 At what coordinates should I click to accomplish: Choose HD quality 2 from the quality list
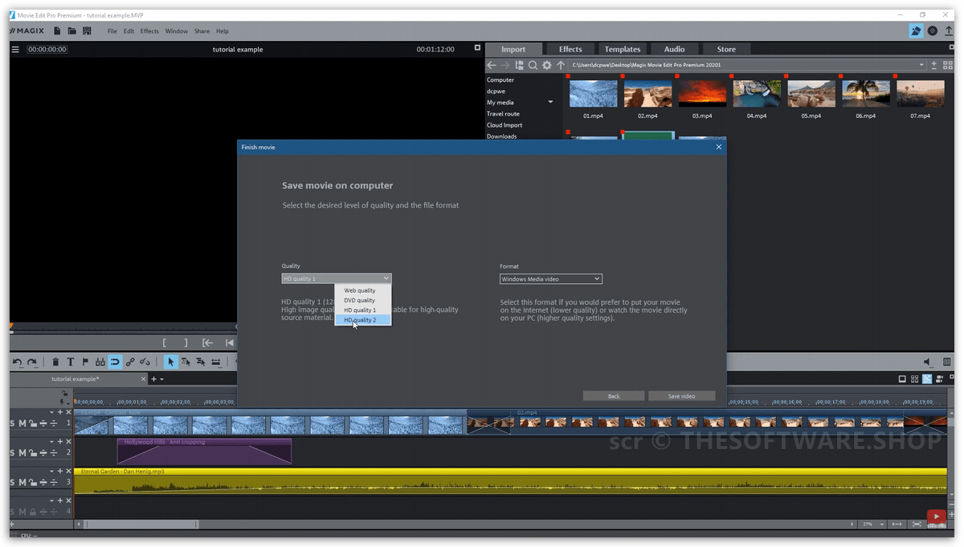[x=363, y=319]
